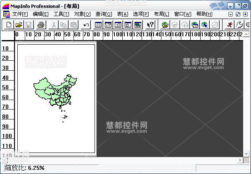Image resolution: width=251 pixels, height=174 pixels.
Task: Open the 表[A] menu
Action: click(x=123, y=14)
